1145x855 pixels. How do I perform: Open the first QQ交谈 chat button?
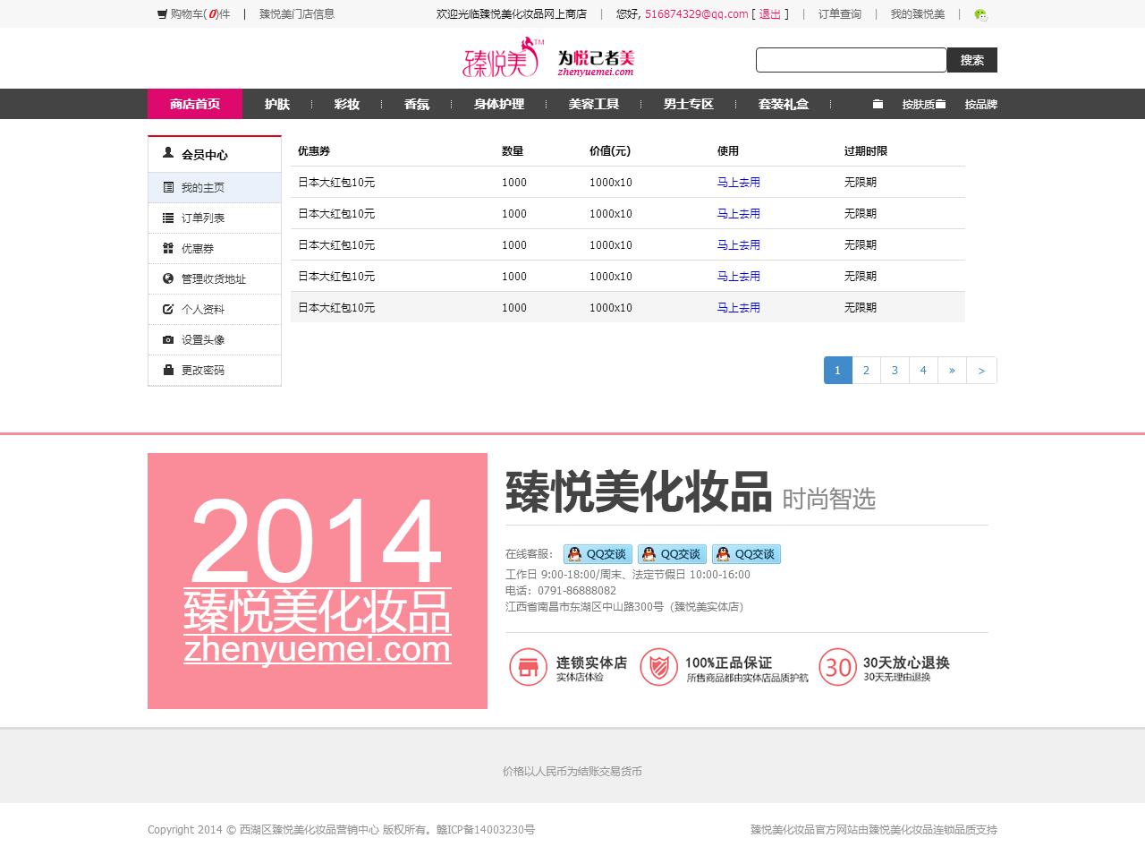point(598,554)
